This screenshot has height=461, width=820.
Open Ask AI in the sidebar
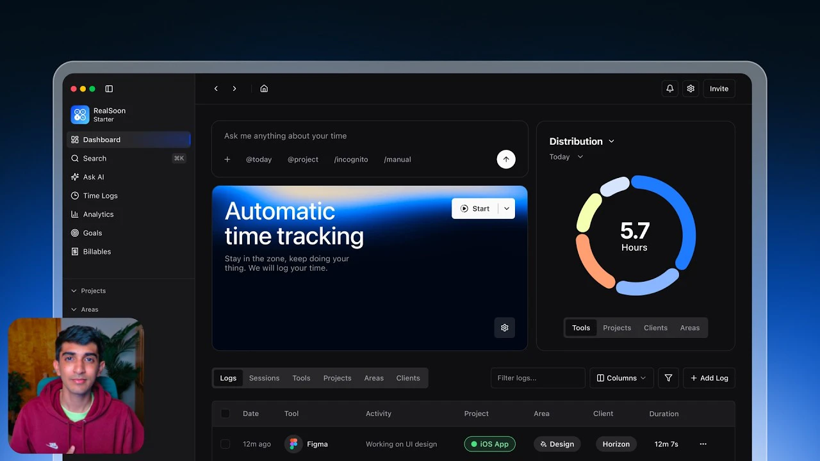pyautogui.click(x=128, y=177)
